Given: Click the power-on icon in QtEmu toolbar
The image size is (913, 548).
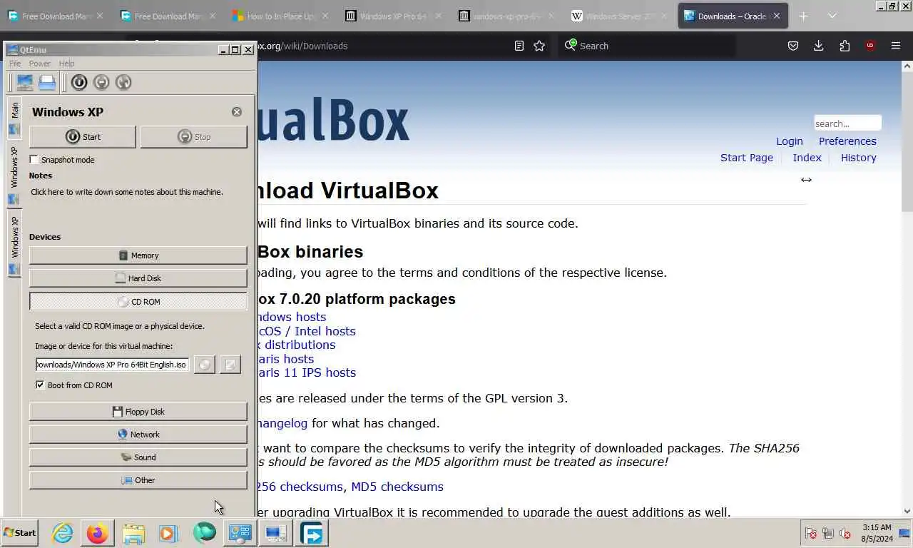Looking at the screenshot, I should (x=79, y=83).
